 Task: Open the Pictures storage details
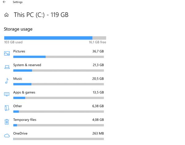(x=19, y=51)
